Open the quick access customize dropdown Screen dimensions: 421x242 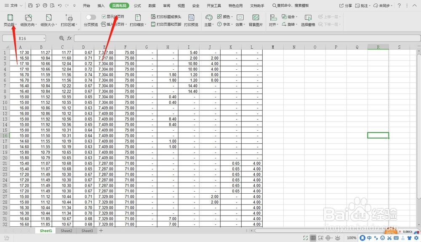[x=75, y=5]
